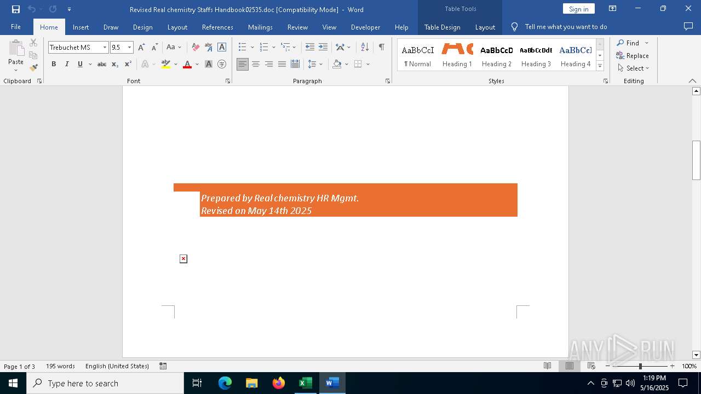Viewport: 701px width, 394px height.
Task: Click the Character Shading icon
Action: coord(209,64)
